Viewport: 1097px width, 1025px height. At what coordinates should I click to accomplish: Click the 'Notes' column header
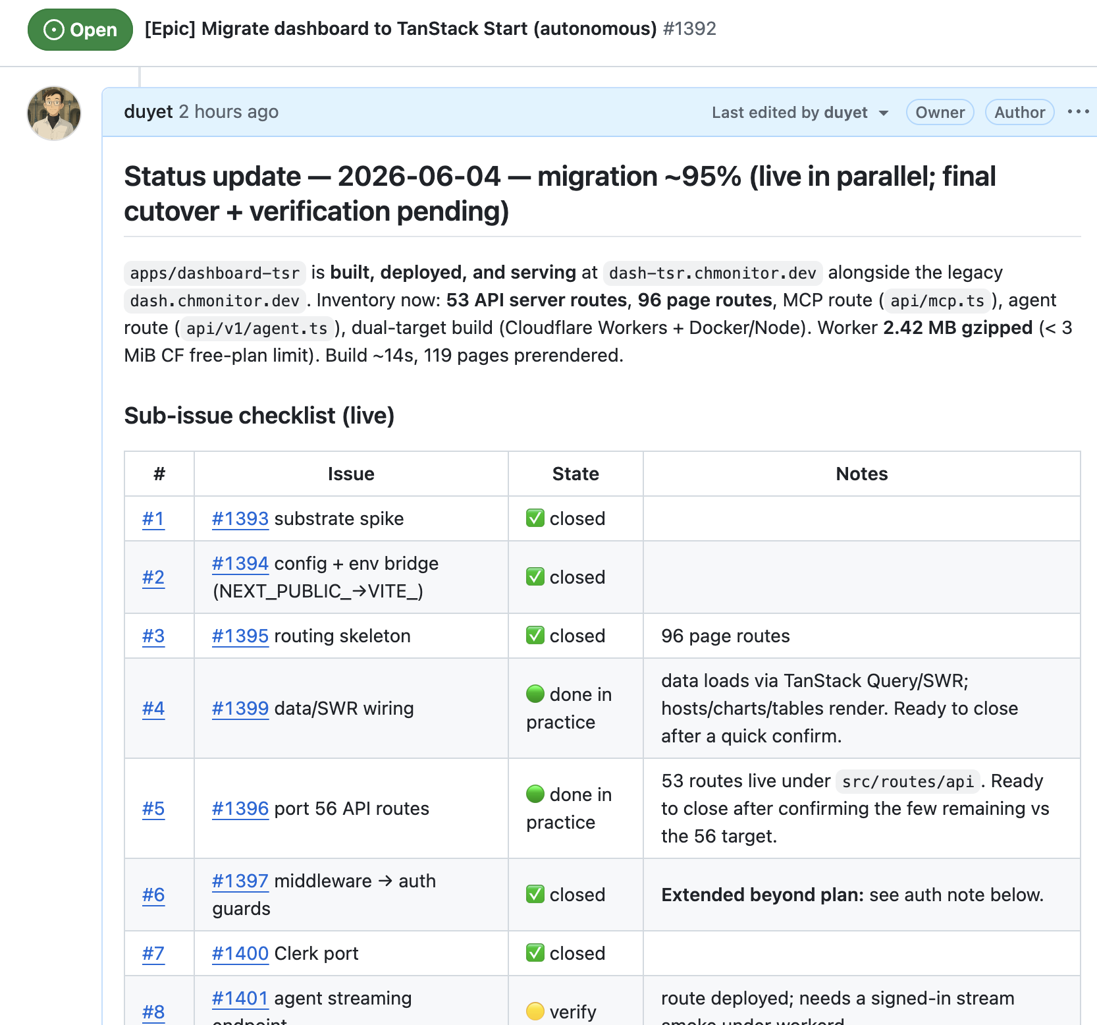pos(862,474)
